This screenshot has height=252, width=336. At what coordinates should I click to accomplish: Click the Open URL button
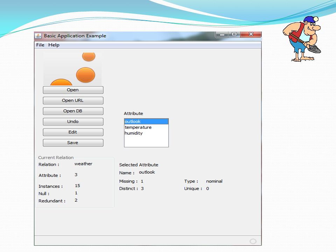pyautogui.click(x=73, y=100)
